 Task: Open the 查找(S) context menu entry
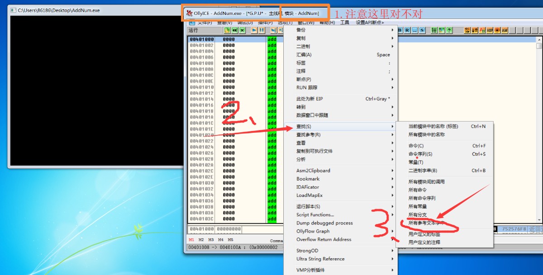pos(341,126)
